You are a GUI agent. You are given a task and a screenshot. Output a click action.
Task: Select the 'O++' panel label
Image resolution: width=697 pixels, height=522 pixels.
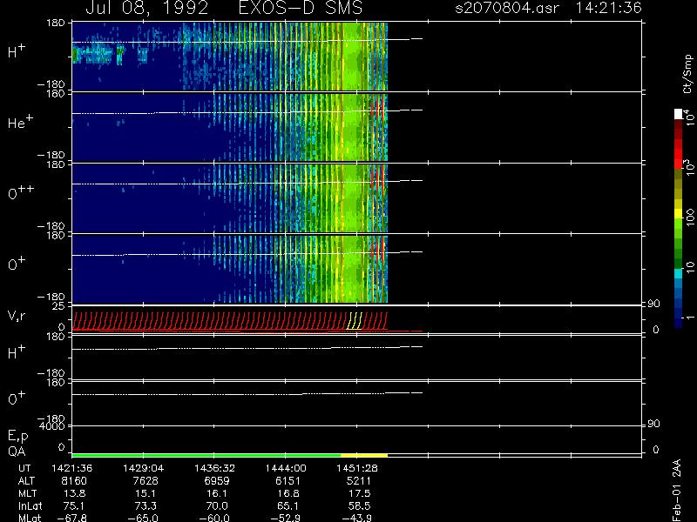pos(21,192)
